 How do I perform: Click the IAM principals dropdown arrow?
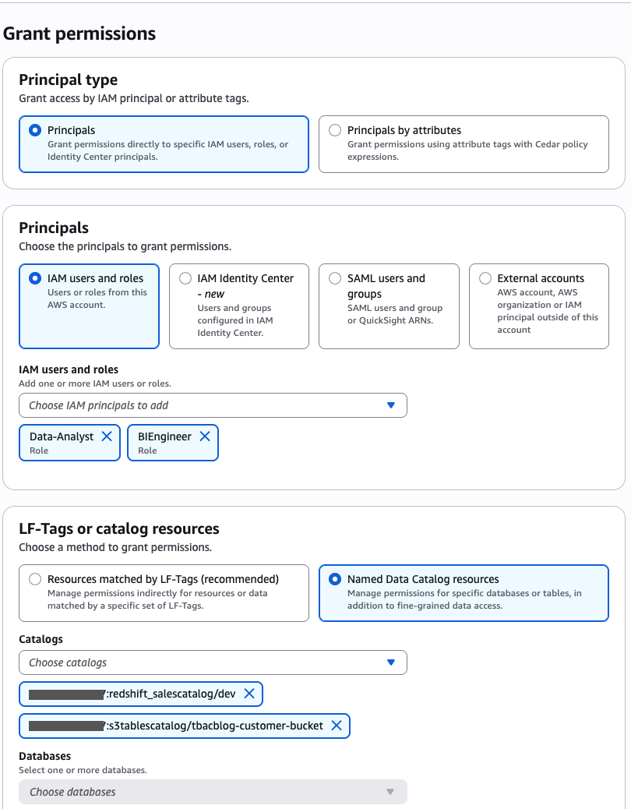coord(391,405)
